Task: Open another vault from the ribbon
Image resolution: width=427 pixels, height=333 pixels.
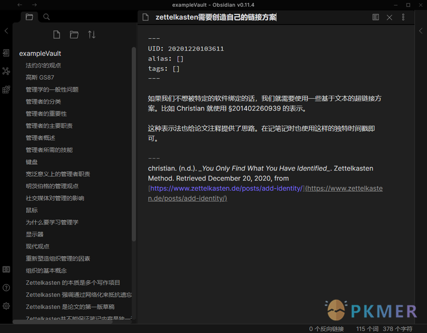Action: click(x=6, y=269)
